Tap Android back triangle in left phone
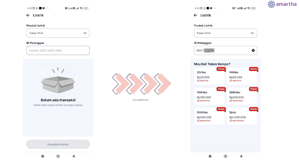The height and width of the screenshot is (168, 299). [73, 156]
